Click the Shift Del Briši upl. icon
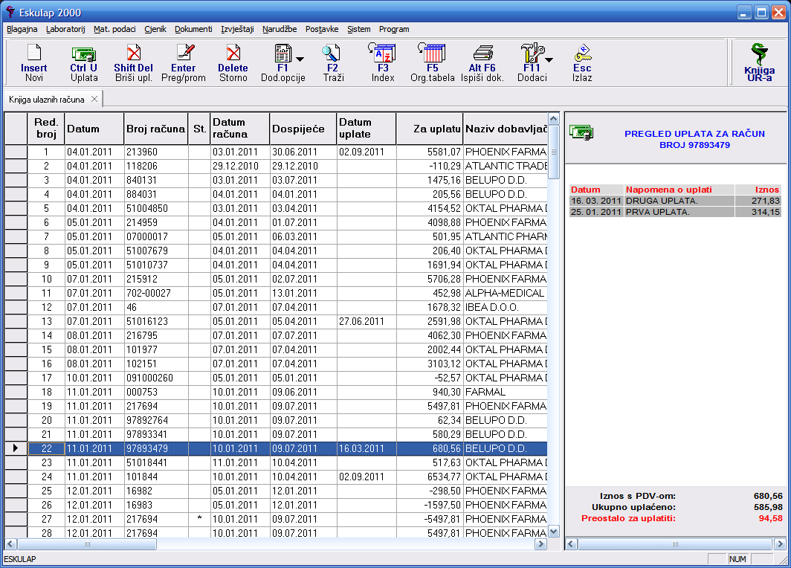This screenshot has width=791, height=568. (133, 53)
